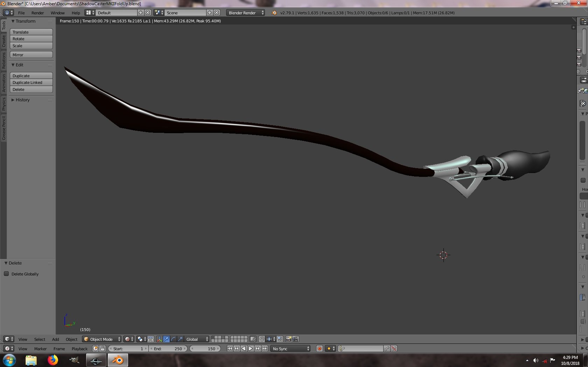This screenshot has height=367, width=588.
Task: Open the Help menu
Action: 76,13
